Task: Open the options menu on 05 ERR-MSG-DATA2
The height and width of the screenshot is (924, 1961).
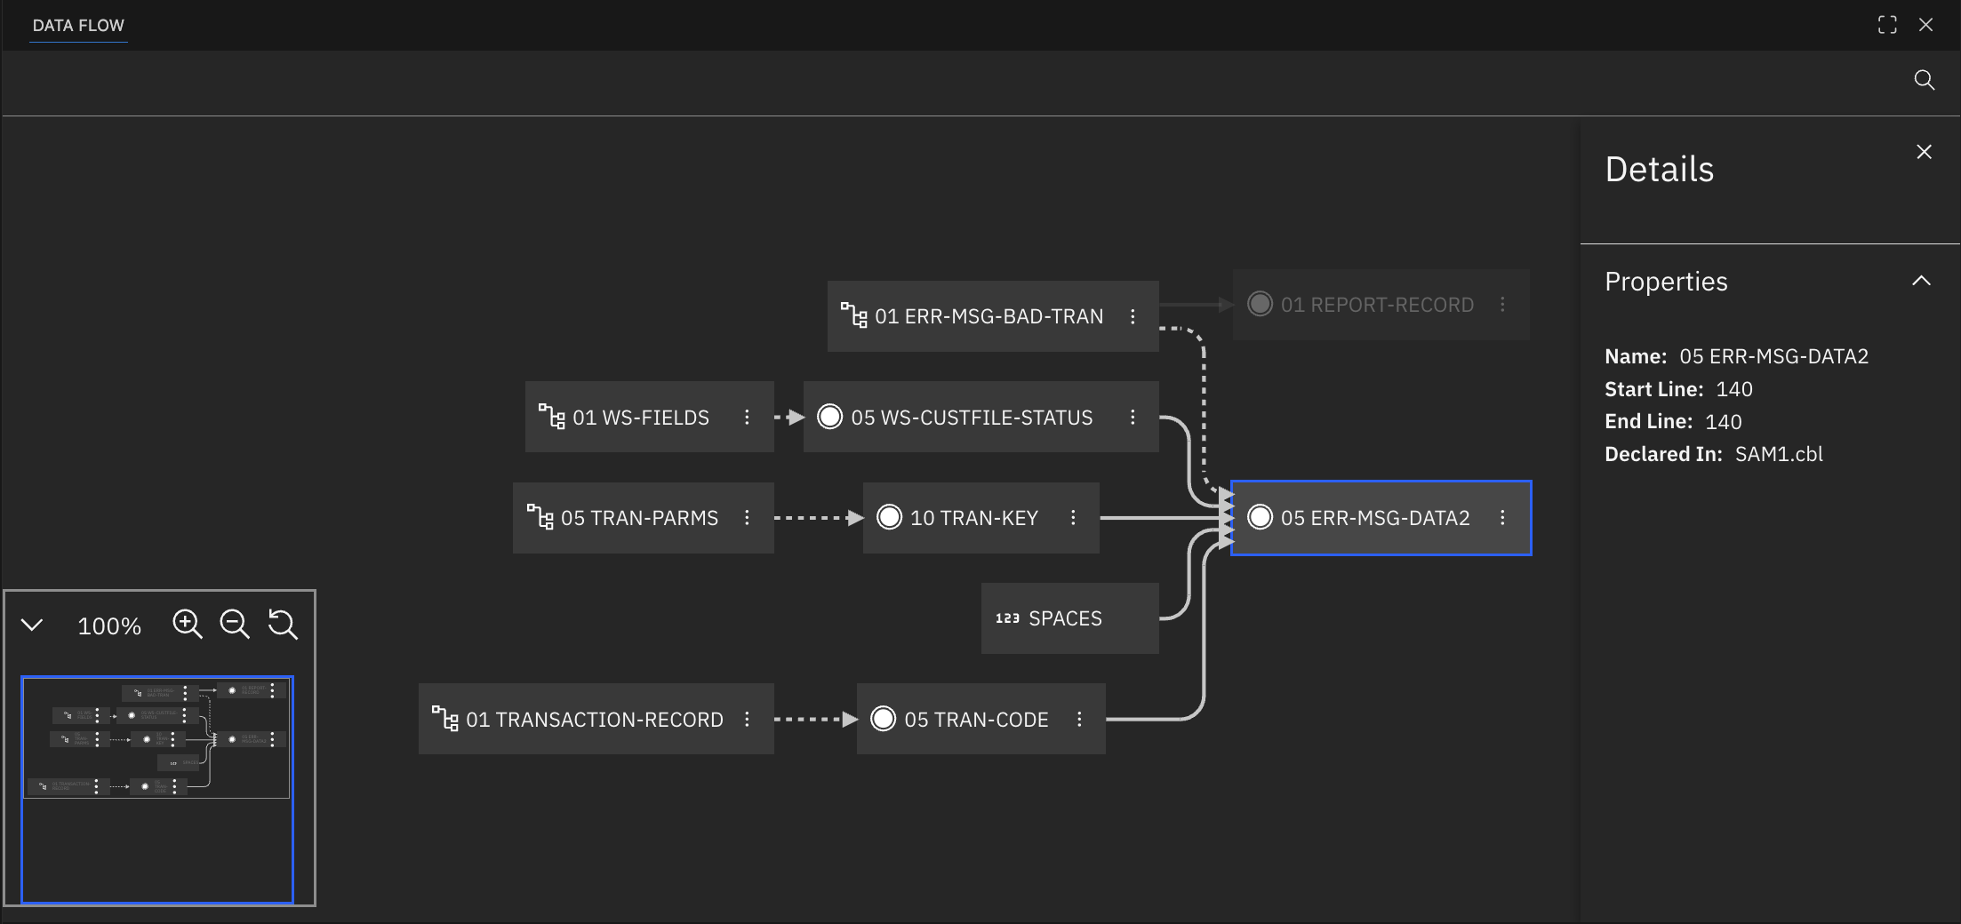Action: coord(1502,517)
